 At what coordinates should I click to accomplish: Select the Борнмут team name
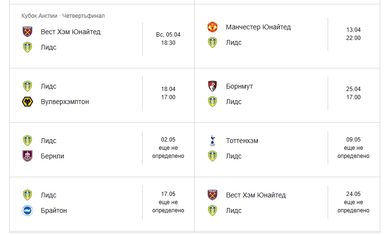239,86
